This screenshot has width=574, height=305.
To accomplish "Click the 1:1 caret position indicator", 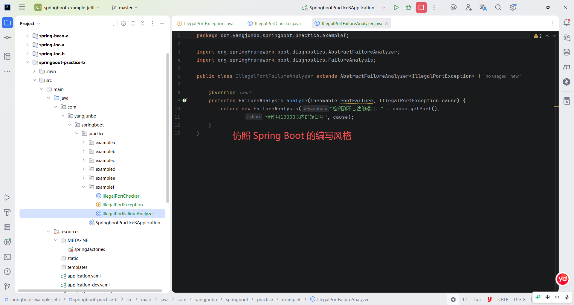I will pyautogui.click(x=465, y=299).
